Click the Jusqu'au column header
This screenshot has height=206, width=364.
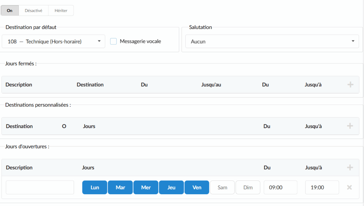(x=211, y=85)
